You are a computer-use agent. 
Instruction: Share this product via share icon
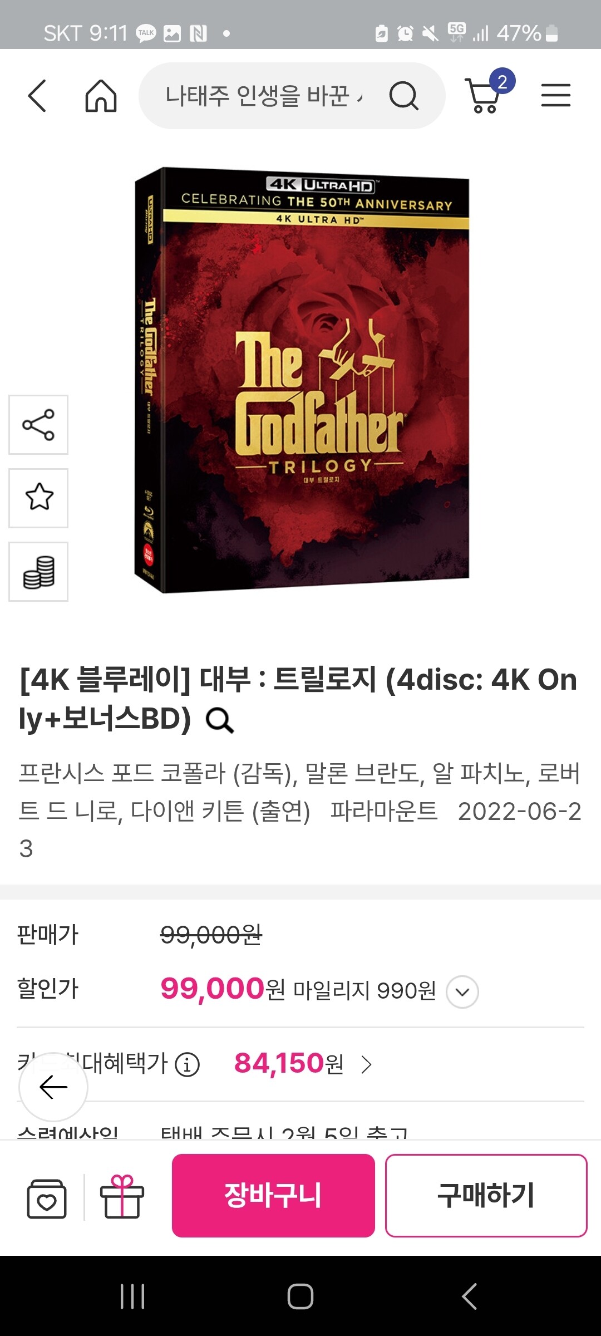(x=38, y=425)
